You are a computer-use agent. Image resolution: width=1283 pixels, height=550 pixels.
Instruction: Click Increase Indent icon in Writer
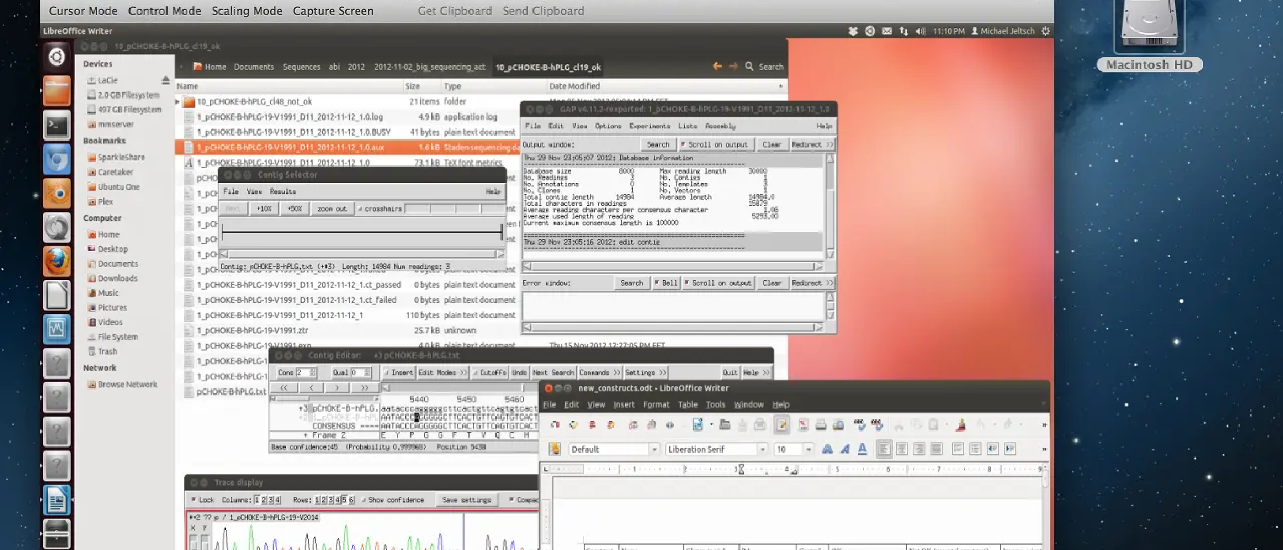1010,449
